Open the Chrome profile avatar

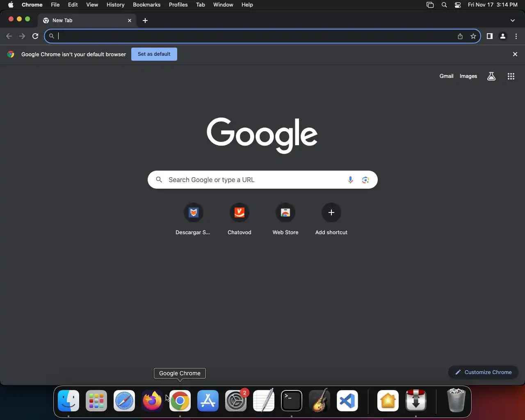click(503, 36)
